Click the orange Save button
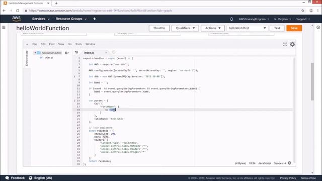 click(294, 28)
